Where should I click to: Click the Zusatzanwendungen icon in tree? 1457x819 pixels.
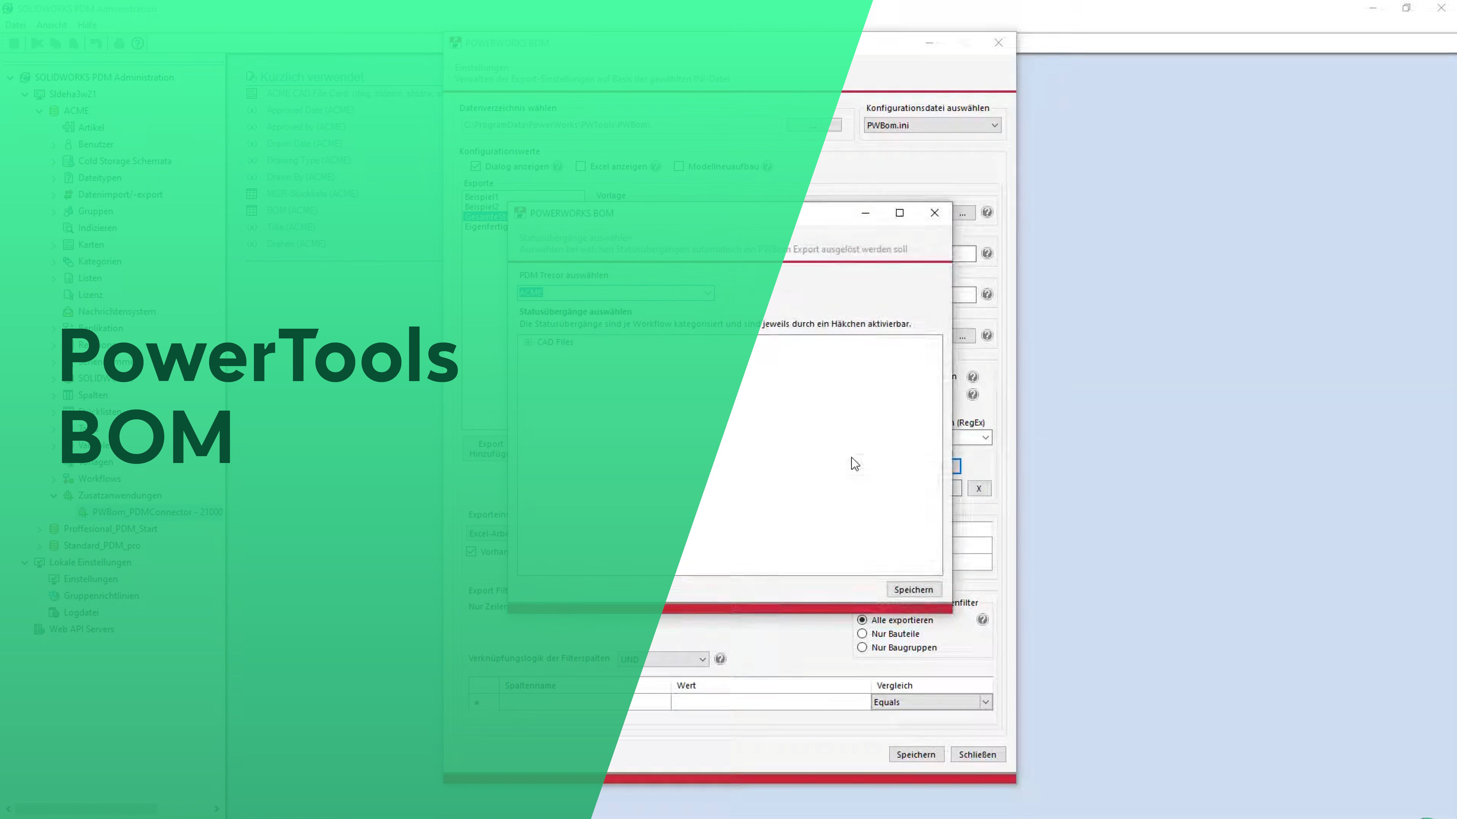[x=69, y=496]
